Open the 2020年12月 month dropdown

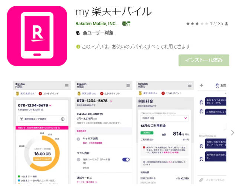[165, 118]
